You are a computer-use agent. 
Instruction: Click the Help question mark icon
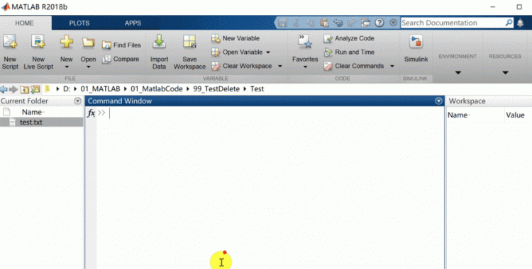[379, 23]
